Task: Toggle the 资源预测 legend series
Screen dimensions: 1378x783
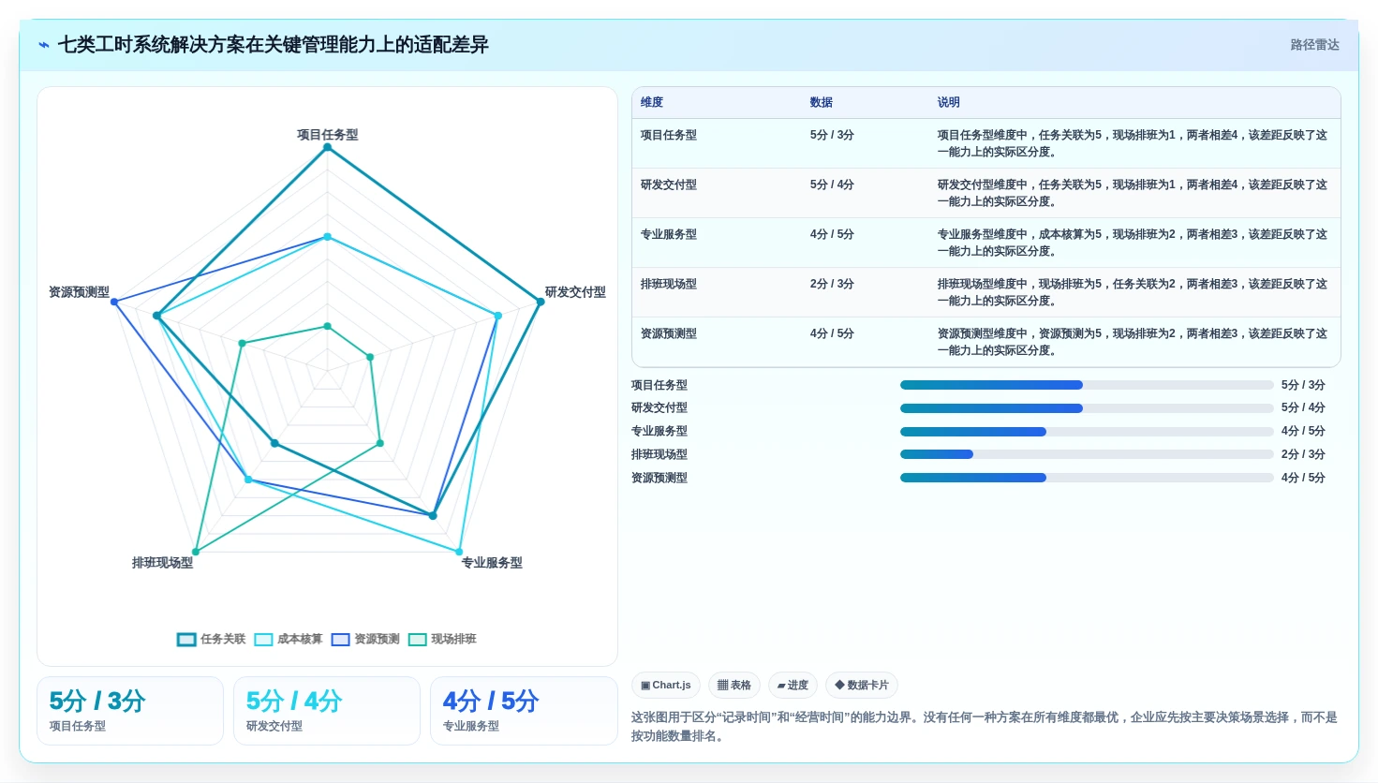Action: tap(365, 640)
